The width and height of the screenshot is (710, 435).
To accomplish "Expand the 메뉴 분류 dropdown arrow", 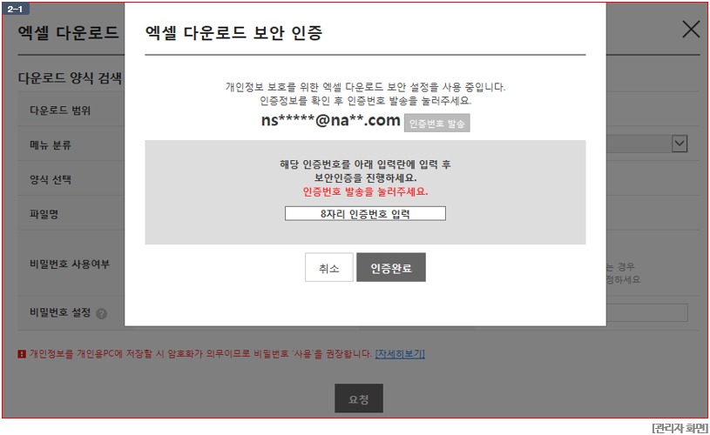I will pos(680,144).
